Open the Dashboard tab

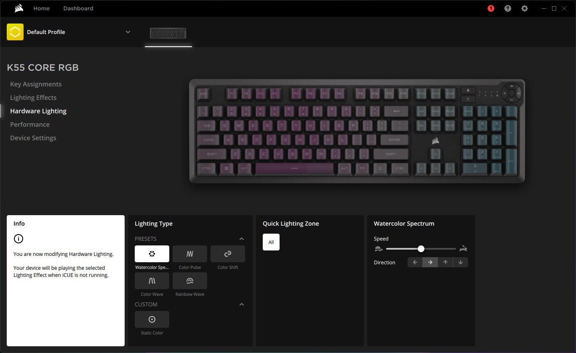[x=78, y=8]
